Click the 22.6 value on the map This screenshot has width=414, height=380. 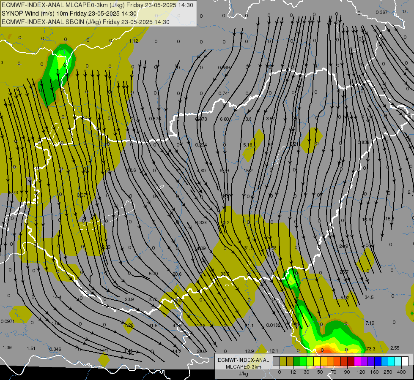(201, 351)
